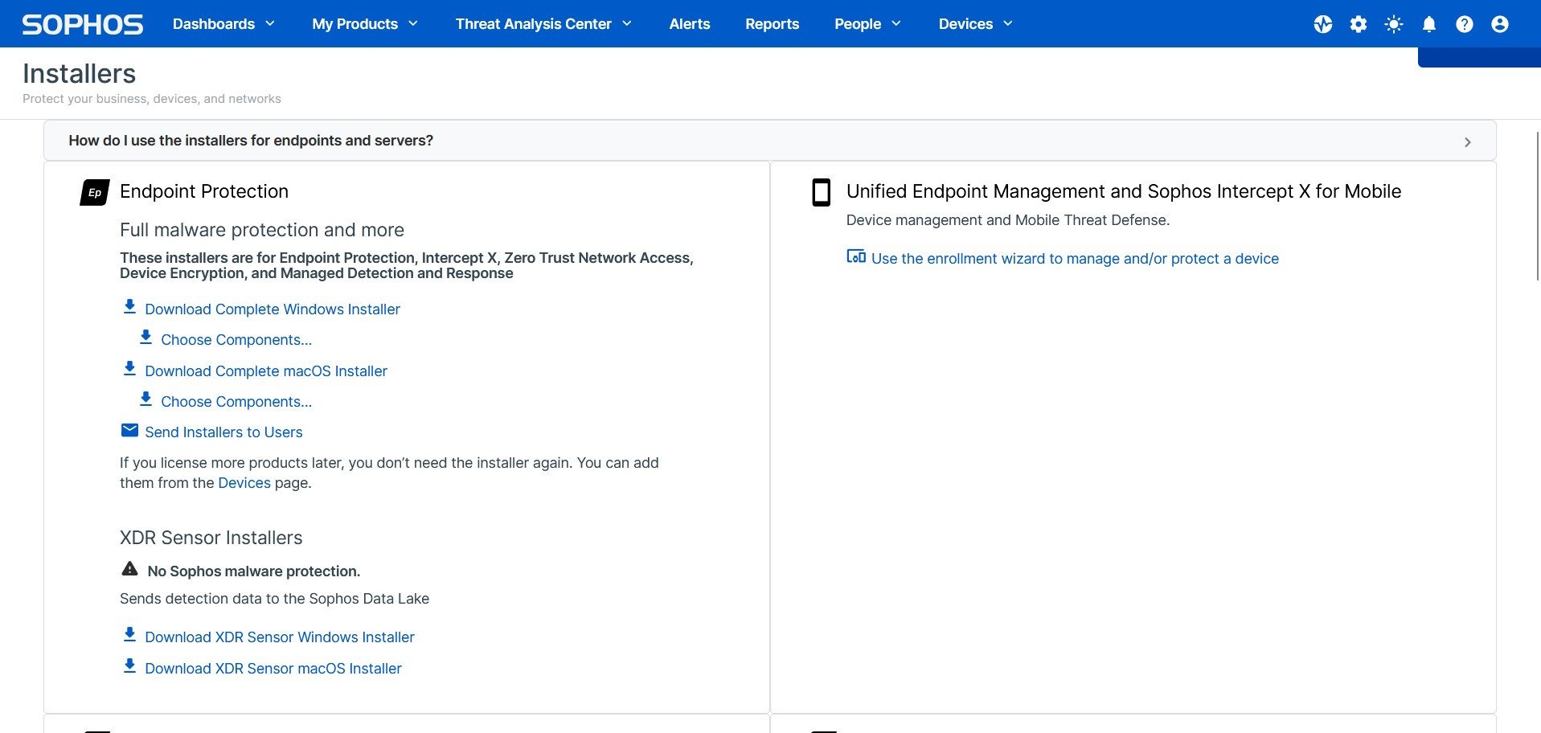The height and width of the screenshot is (733, 1541).
Task: Click the mobile device icon for Endpoint Management
Action: [x=822, y=193]
